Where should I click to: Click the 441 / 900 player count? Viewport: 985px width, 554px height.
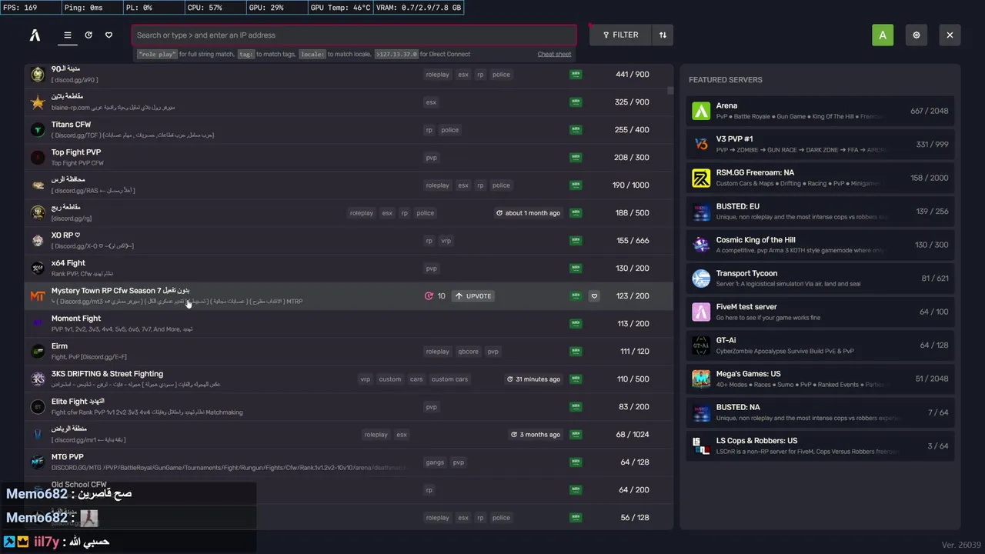pos(633,75)
